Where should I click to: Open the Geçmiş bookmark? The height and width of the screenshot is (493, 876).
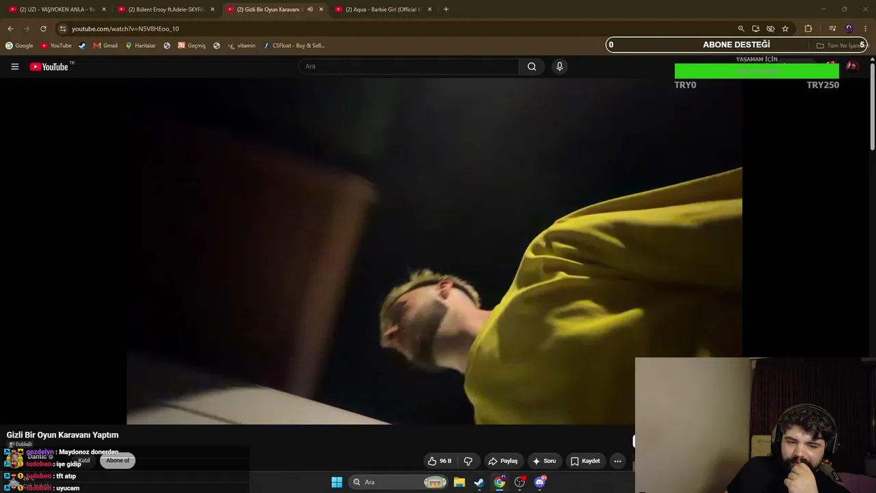click(192, 46)
